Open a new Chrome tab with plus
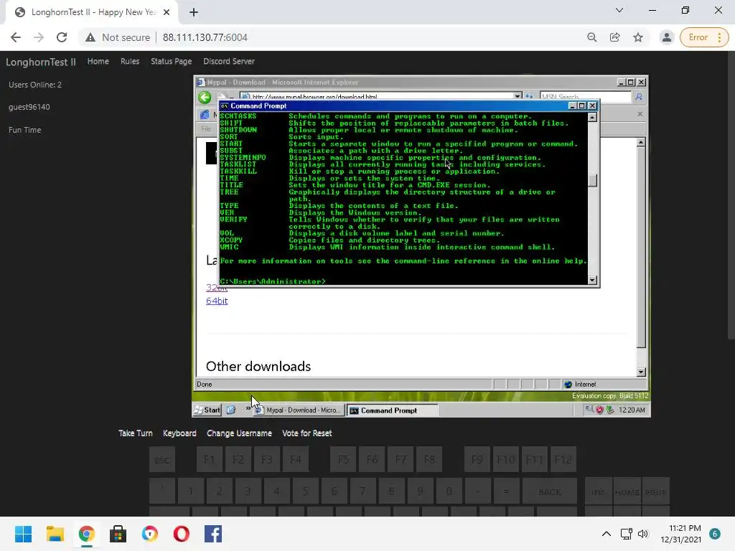Screen dimensions: 735x551 pos(194,13)
